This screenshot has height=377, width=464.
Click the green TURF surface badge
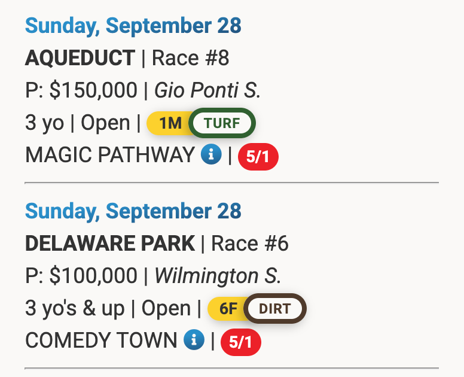click(x=222, y=123)
